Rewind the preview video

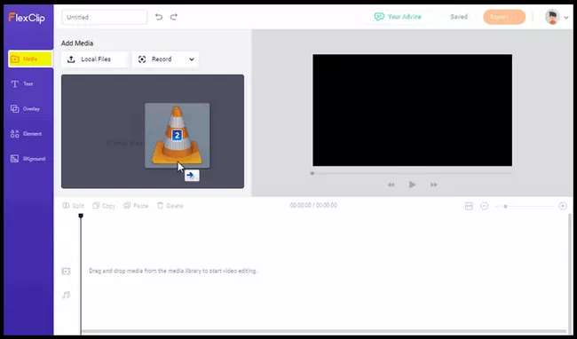pos(391,185)
